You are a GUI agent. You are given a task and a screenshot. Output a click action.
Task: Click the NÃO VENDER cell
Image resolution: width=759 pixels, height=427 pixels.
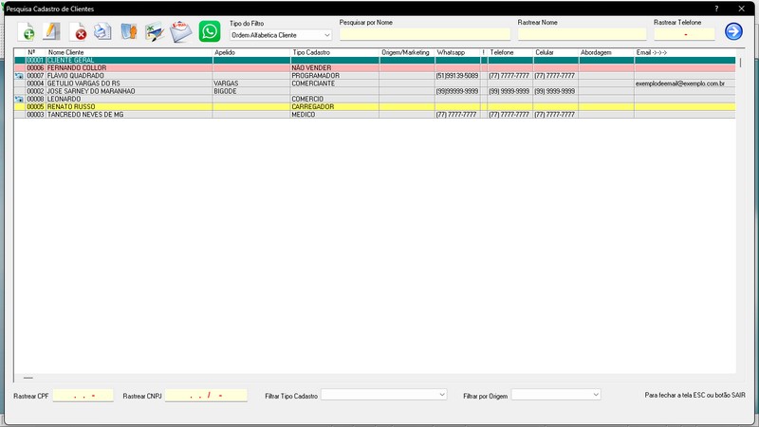pyautogui.click(x=335, y=68)
